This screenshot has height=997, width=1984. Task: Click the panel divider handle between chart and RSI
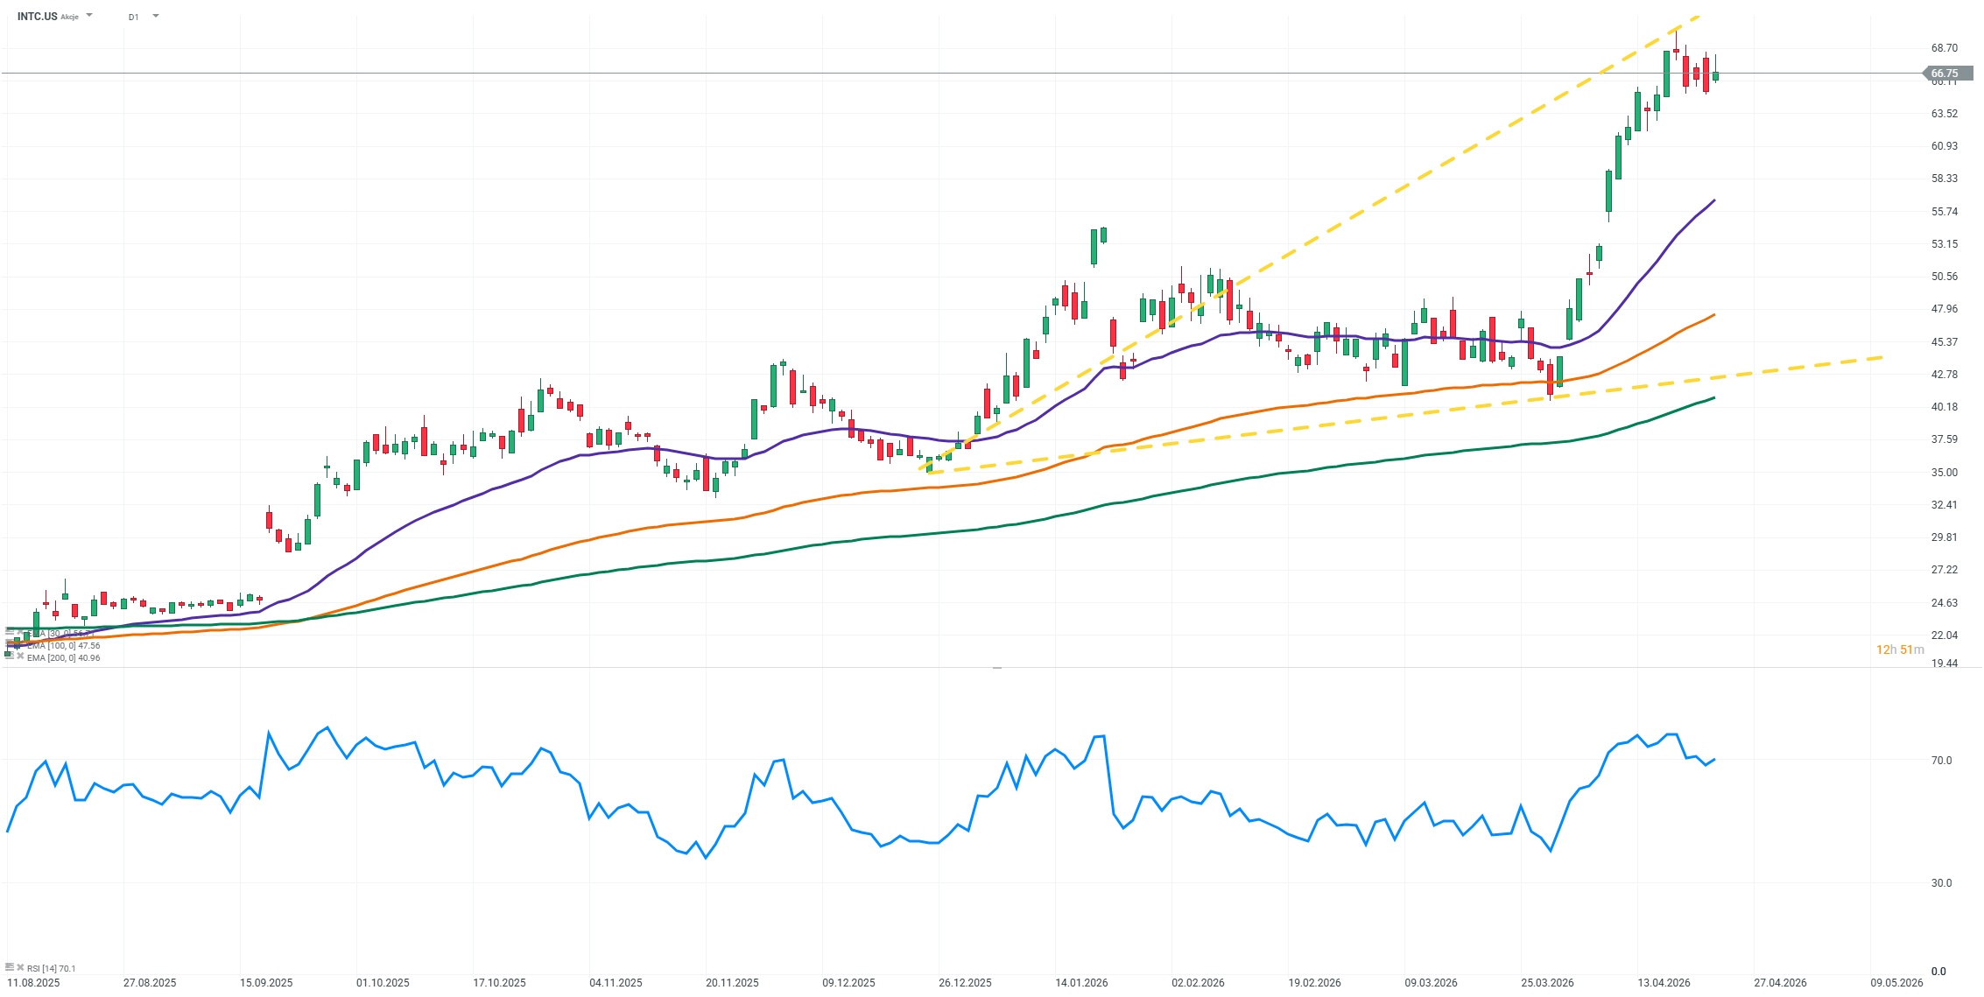[996, 668]
